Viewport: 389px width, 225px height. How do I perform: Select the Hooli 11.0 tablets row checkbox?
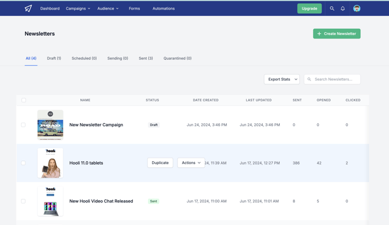(x=23, y=163)
